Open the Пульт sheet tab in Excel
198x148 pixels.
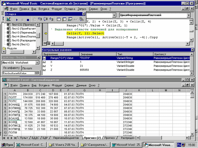[x=24, y=138]
